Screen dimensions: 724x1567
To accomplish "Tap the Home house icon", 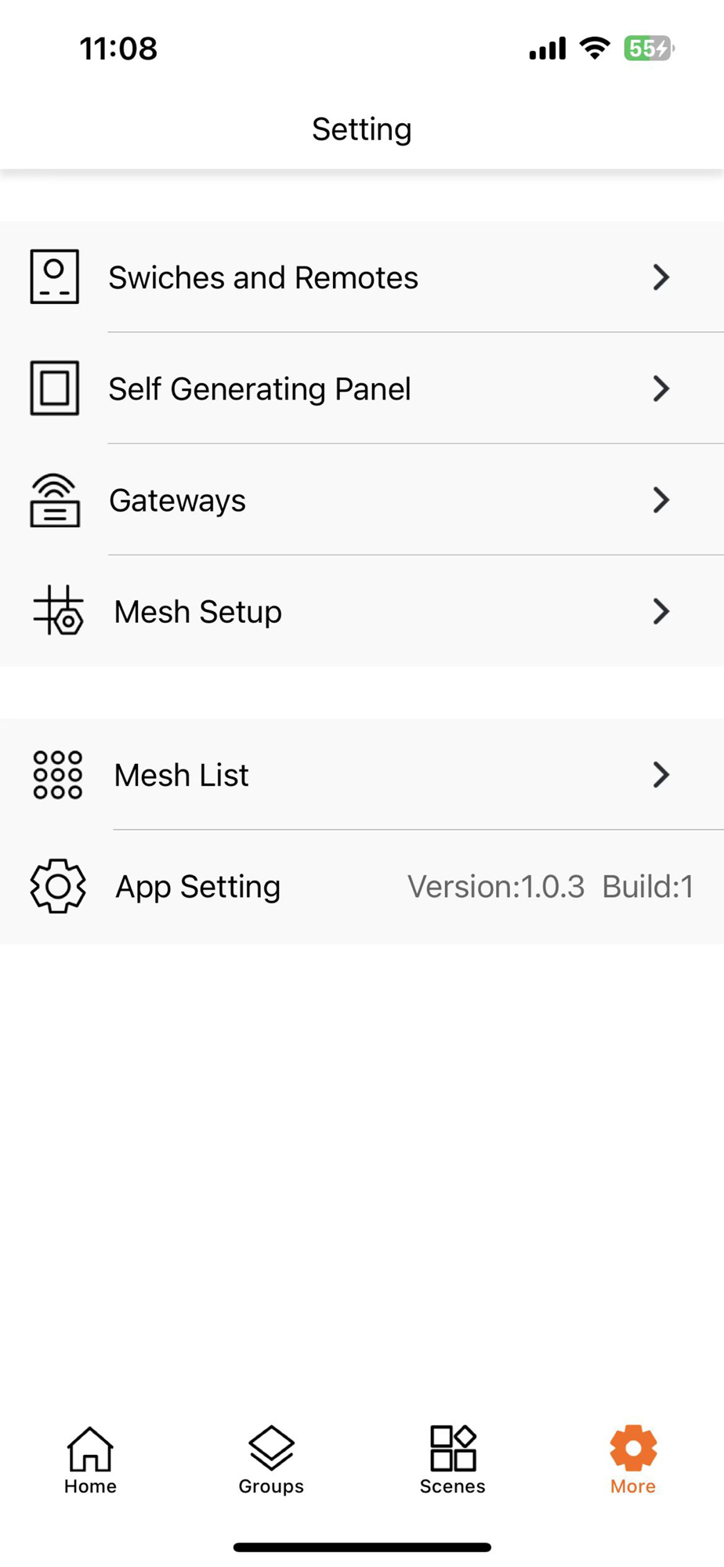I will pyautogui.click(x=90, y=1449).
